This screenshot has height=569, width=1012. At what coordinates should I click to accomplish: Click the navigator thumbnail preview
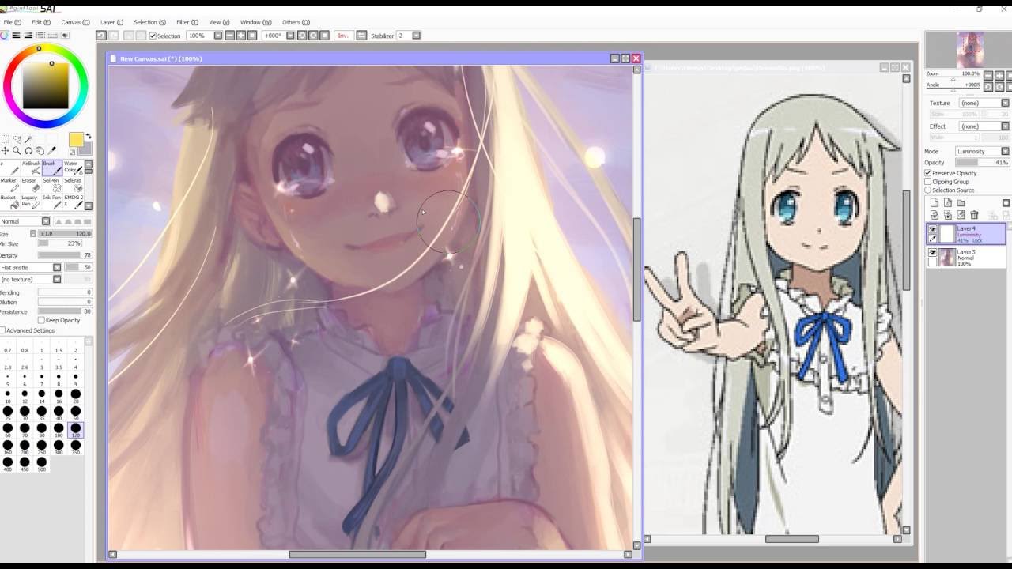(969, 50)
